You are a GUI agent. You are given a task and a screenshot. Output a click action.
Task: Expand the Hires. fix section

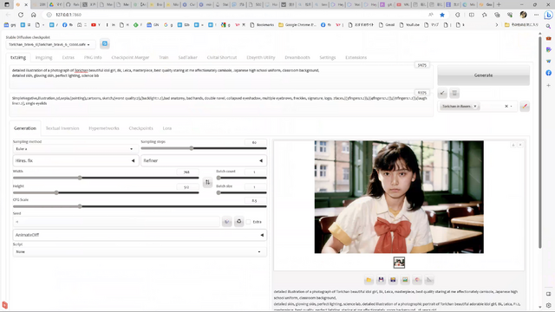point(75,160)
